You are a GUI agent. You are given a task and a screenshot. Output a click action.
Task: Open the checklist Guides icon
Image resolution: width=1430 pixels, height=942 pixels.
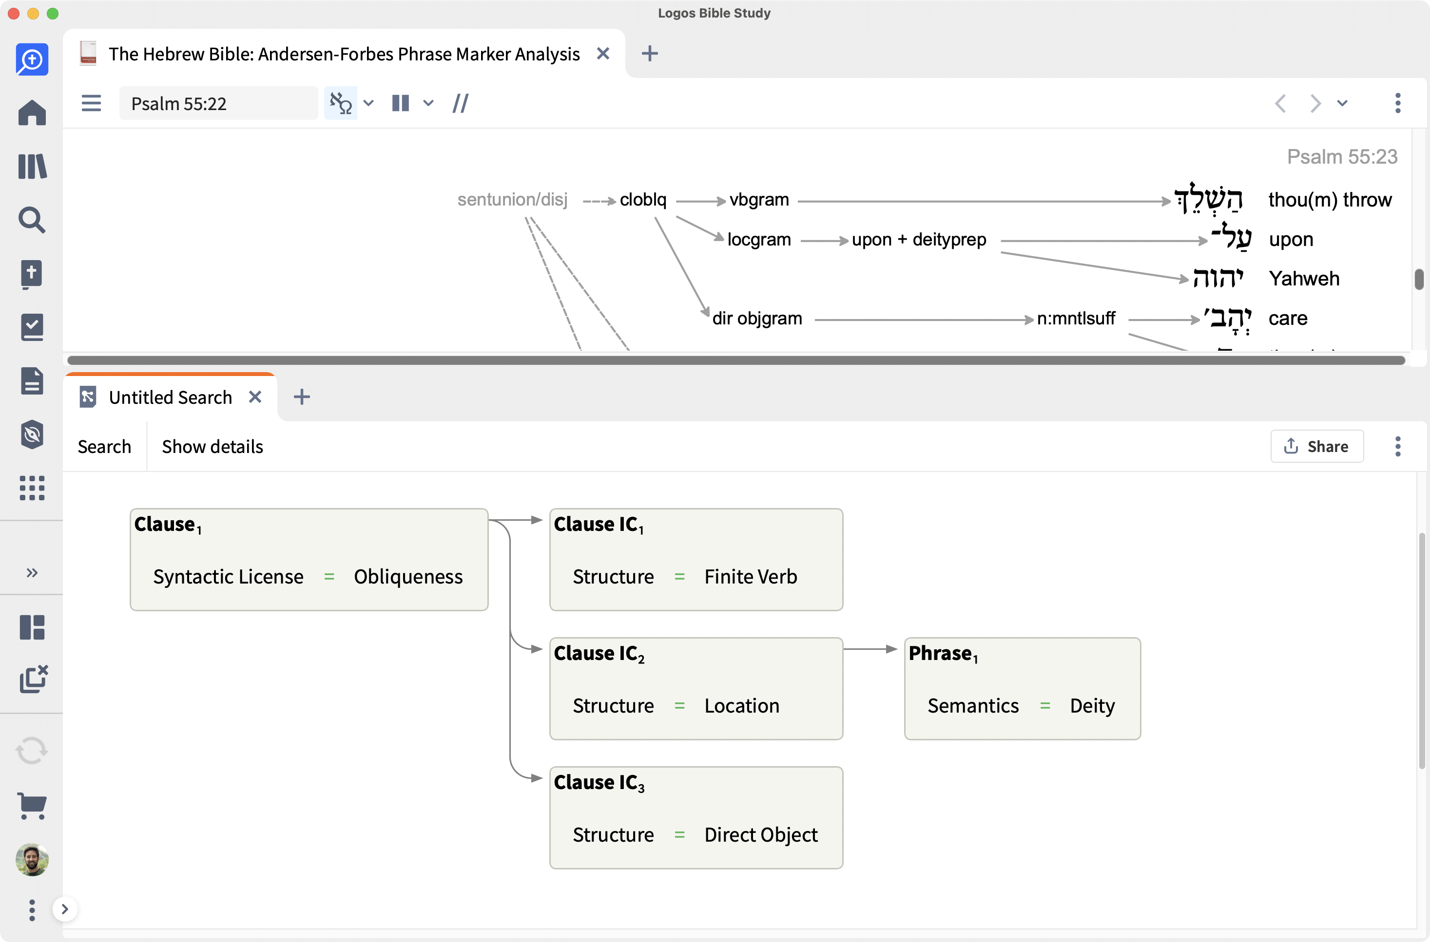coord(32,327)
